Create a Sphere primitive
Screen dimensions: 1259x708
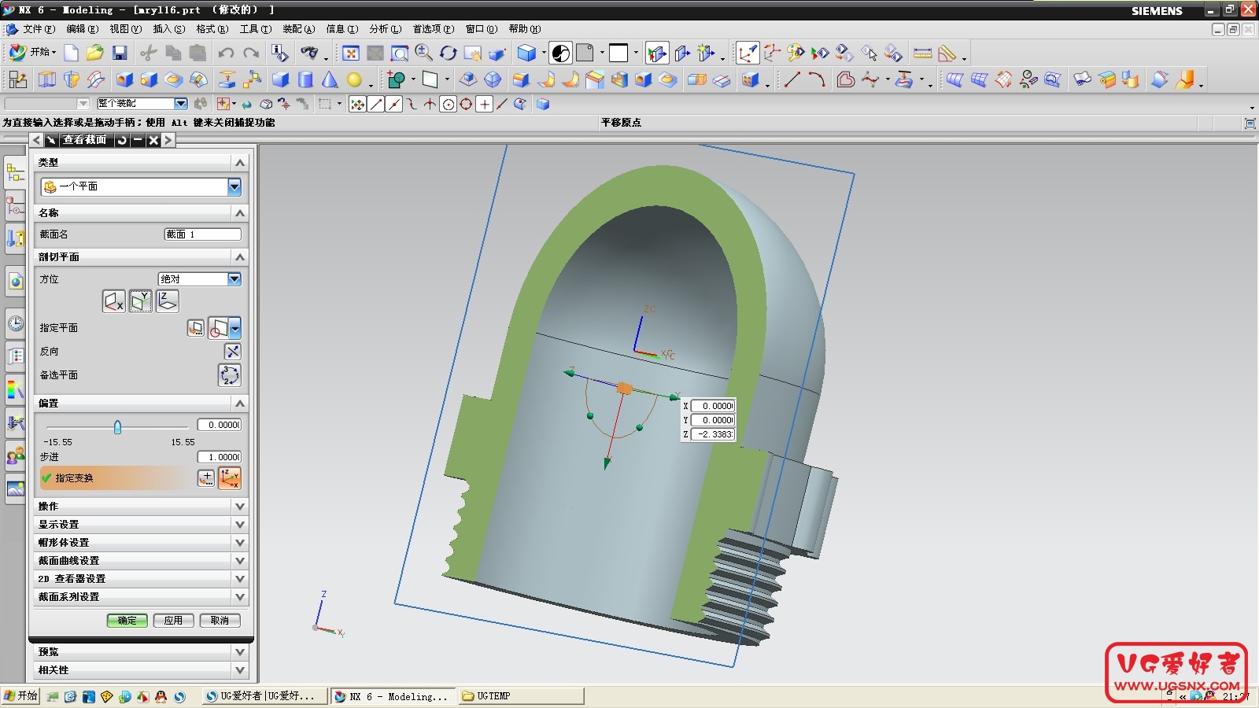coord(354,79)
